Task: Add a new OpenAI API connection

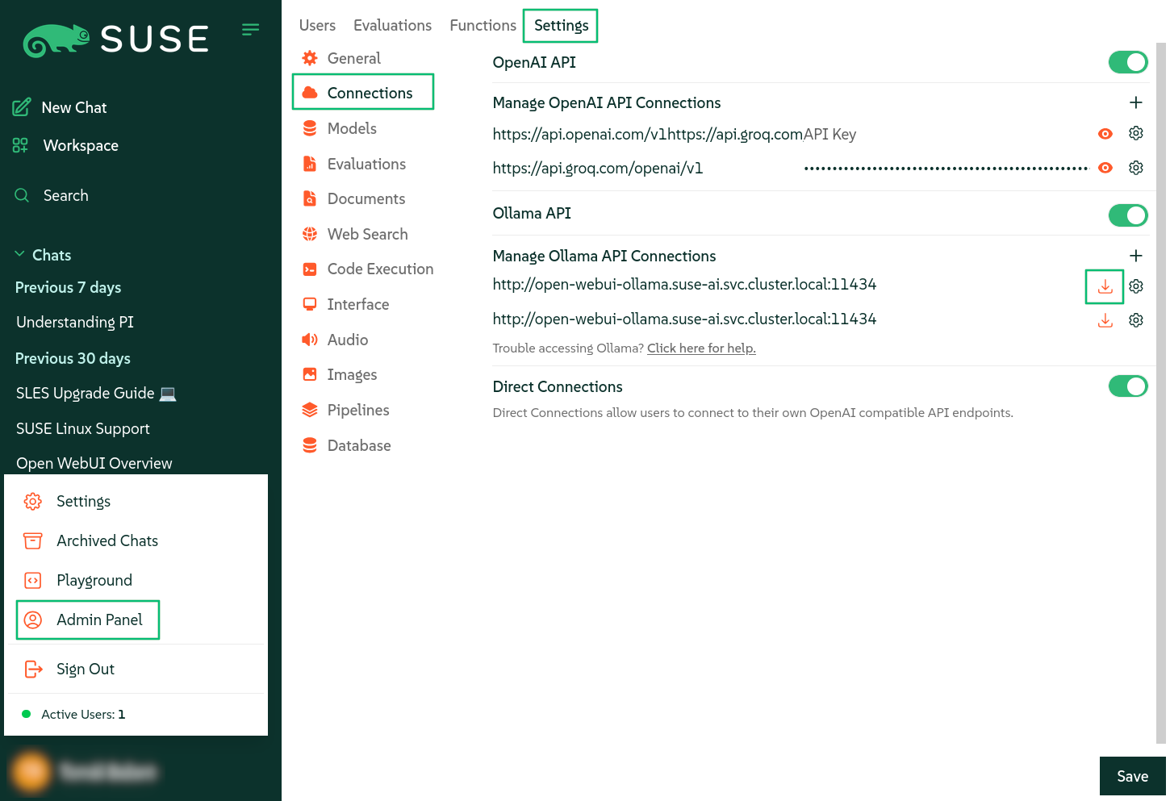Action: coord(1135,102)
